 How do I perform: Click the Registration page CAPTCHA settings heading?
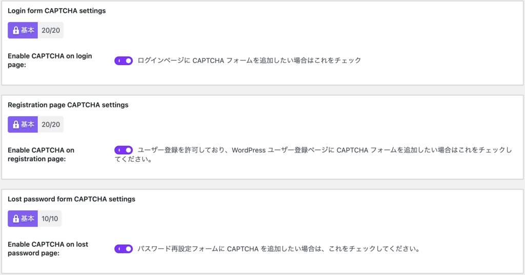coord(68,105)
